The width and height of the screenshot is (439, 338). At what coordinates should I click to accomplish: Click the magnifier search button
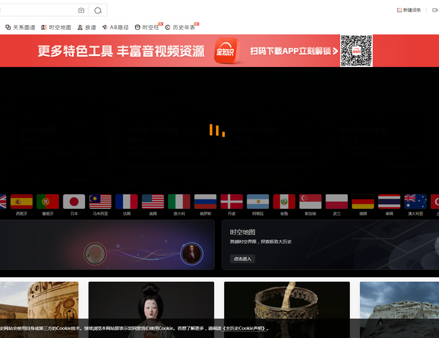point(98,10)
